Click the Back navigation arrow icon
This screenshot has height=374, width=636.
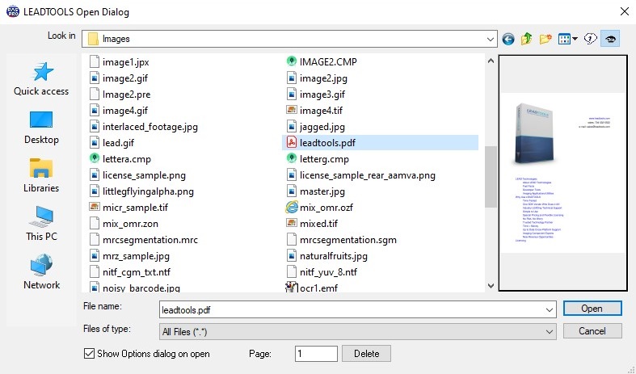click(508, 40)
